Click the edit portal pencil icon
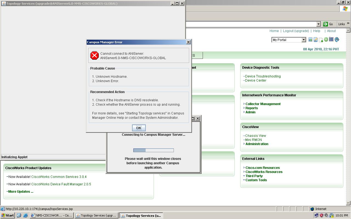The image size is (351, 219). (x=316, y=40)
